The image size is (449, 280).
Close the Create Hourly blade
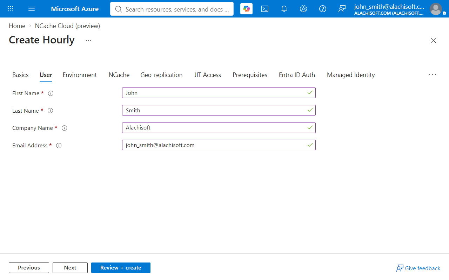433,40
